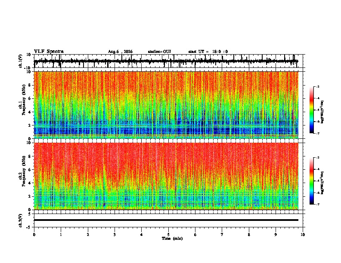Screen dimensions: 341x263
Task: Click the "8" kHz tick on ch.2 frequency axis
Action: point(30,156)
